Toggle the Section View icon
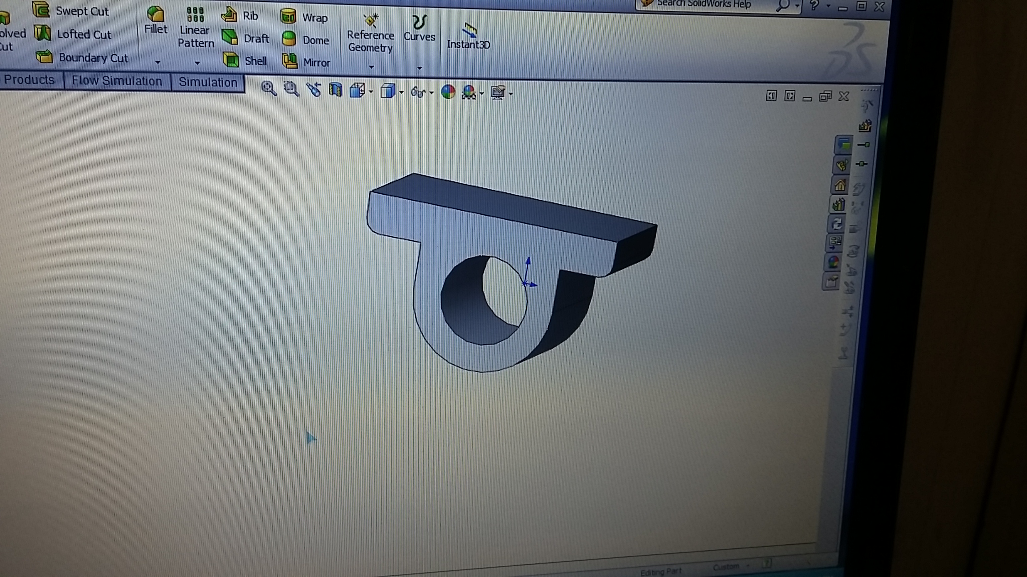Screen dimensions: 1027x577 click(335, 91)
